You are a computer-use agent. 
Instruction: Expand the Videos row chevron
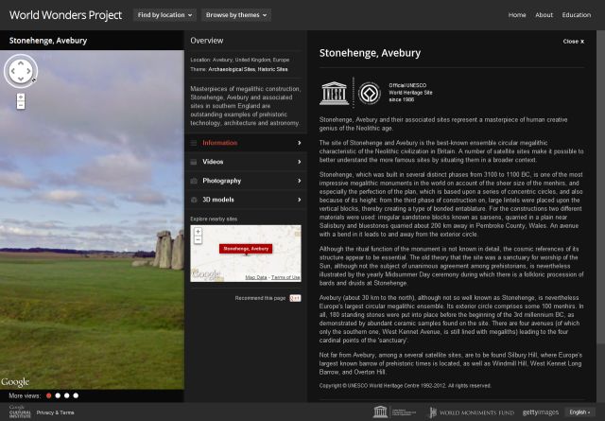point(299,162)
